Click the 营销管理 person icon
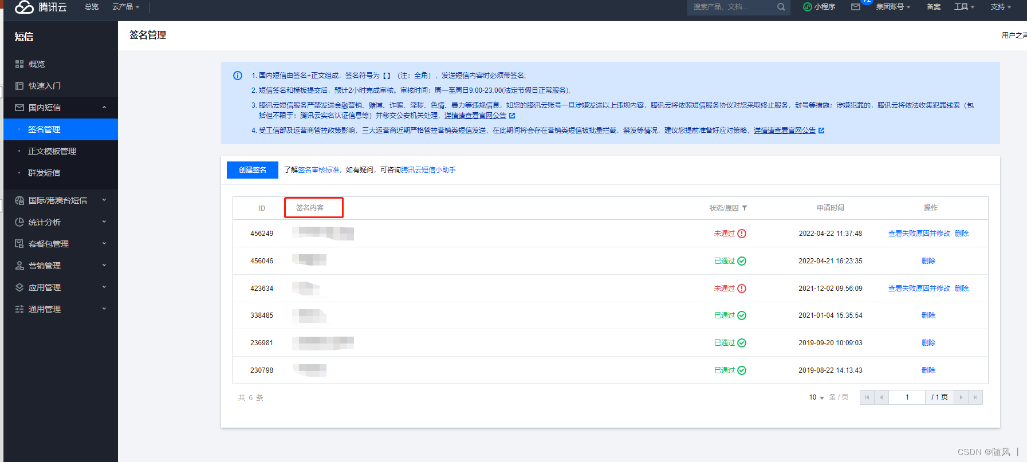The image size is (1027, 462). point(19,266)
